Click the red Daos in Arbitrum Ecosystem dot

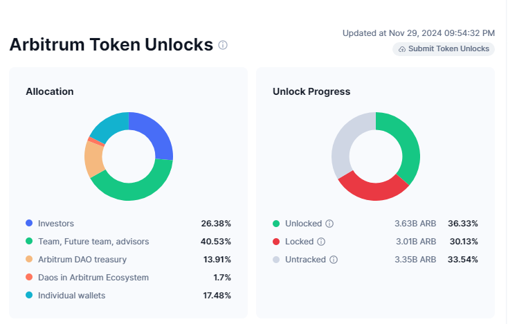(29, 278)
